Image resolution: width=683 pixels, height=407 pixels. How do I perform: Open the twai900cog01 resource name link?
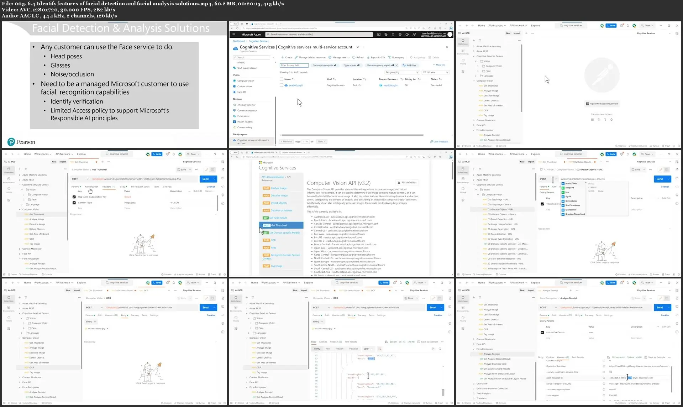pyautogui.click(x=296, y=85)
